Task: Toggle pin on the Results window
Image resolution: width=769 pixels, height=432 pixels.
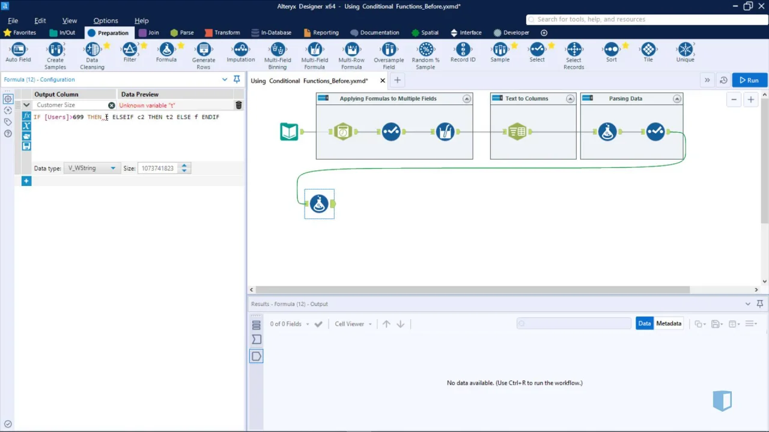Action: [760, 304]
